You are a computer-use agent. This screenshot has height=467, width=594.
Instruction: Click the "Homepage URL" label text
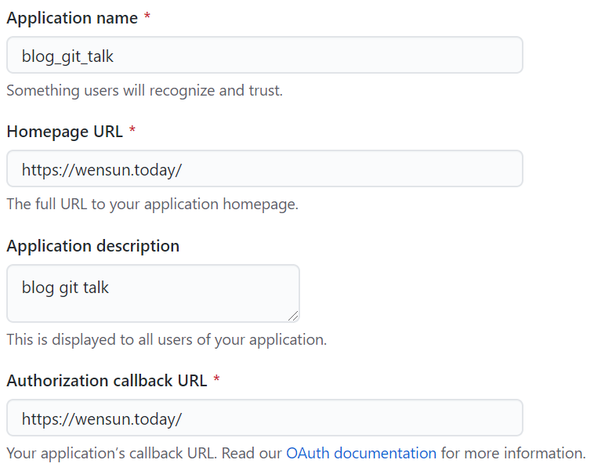pos(64,132)
